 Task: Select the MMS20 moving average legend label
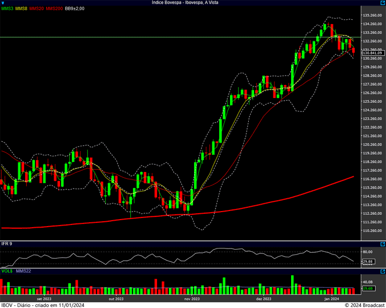(x=36, y=9)
